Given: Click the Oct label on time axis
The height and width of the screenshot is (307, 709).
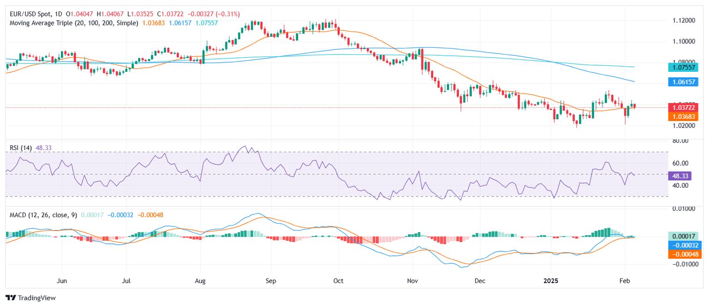Looking at the screenshot, I should [x=338, y=280].
